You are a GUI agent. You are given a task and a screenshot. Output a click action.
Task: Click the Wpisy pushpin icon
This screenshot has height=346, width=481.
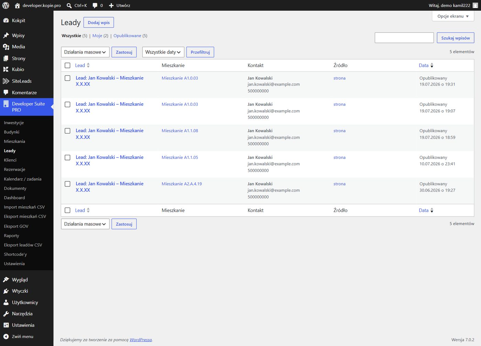coord(6,35)
